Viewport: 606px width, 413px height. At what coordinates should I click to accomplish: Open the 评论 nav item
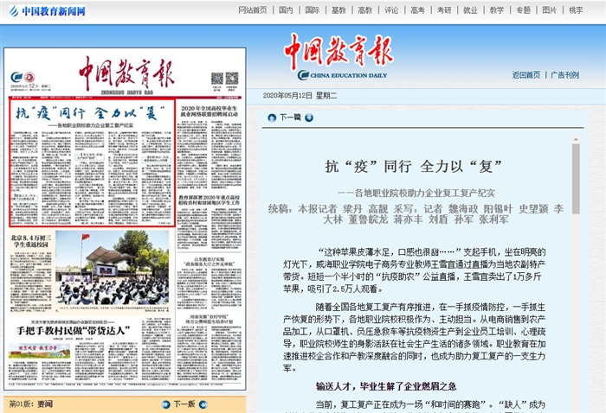[391, 10]
